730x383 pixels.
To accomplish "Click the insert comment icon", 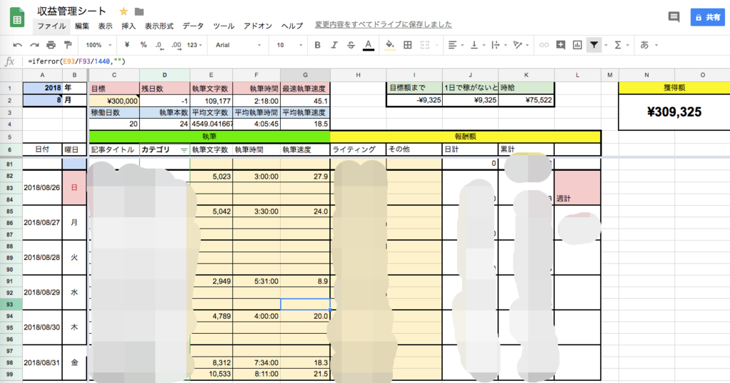I will click(x=560, y=45).
